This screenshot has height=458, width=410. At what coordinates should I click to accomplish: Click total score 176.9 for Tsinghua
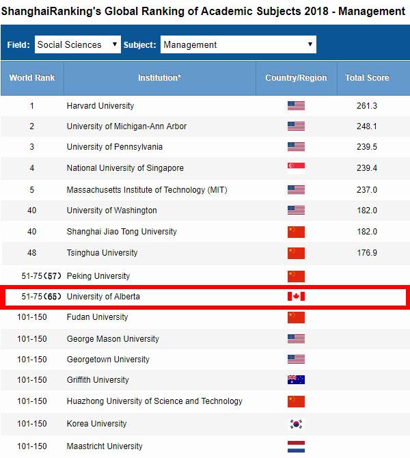pyautogui.click(x=367, y=253)
